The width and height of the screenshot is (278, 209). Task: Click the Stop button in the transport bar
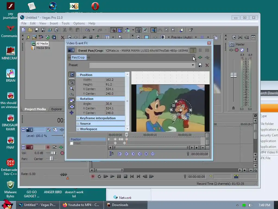tap(125, 176)
